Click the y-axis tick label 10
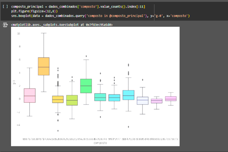Image resolution: width=228 pixels, height=152 pixels. click(x=19, y=33)
